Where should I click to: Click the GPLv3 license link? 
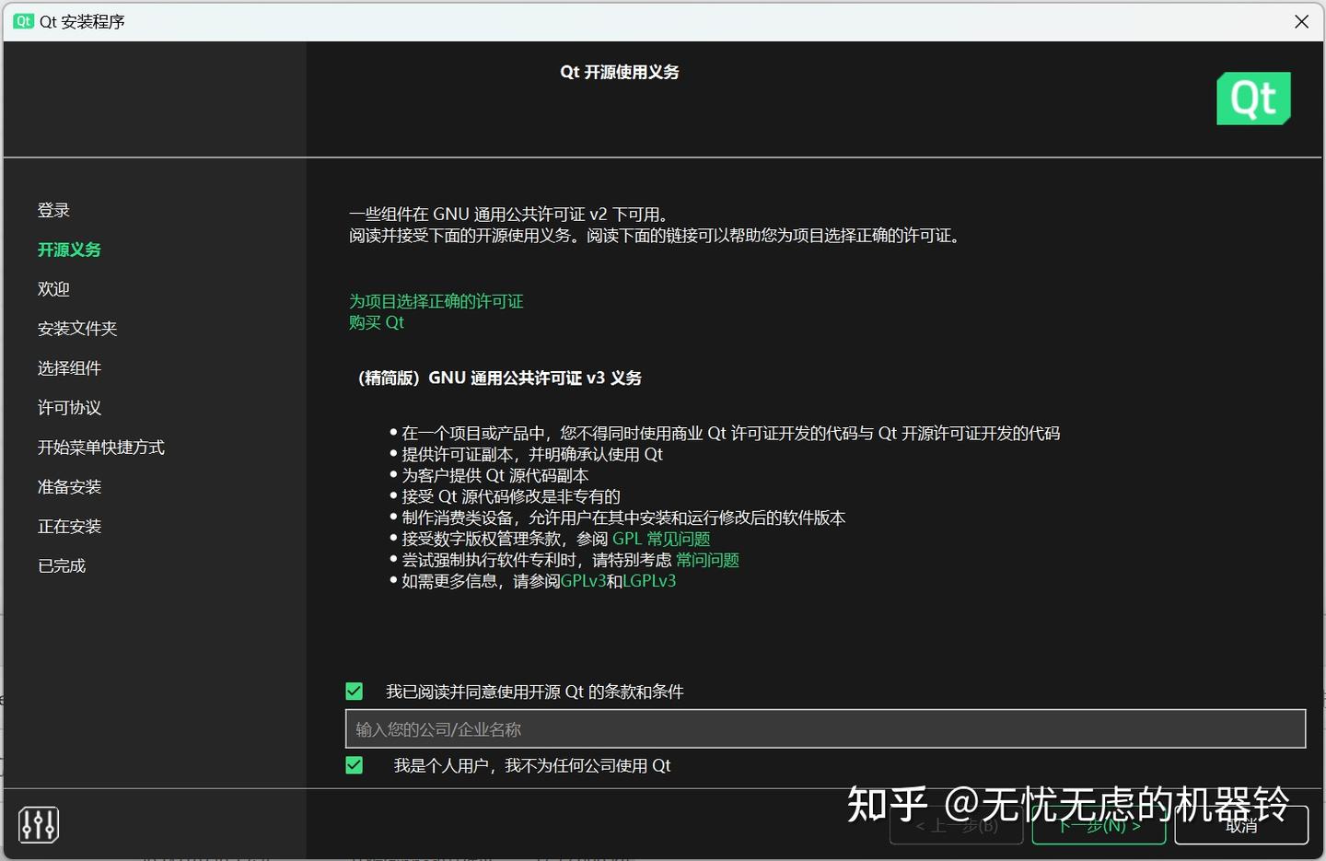[x=583, y=580]
